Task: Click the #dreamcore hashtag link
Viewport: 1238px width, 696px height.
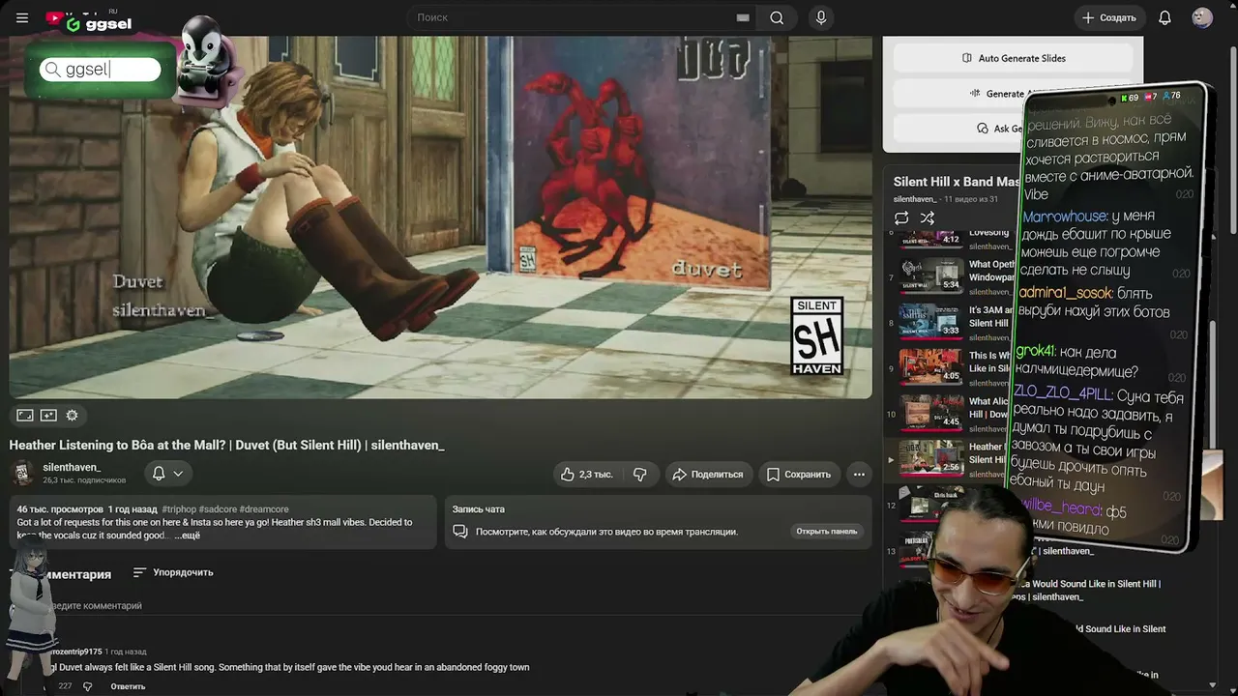Action: click(263, 509)
